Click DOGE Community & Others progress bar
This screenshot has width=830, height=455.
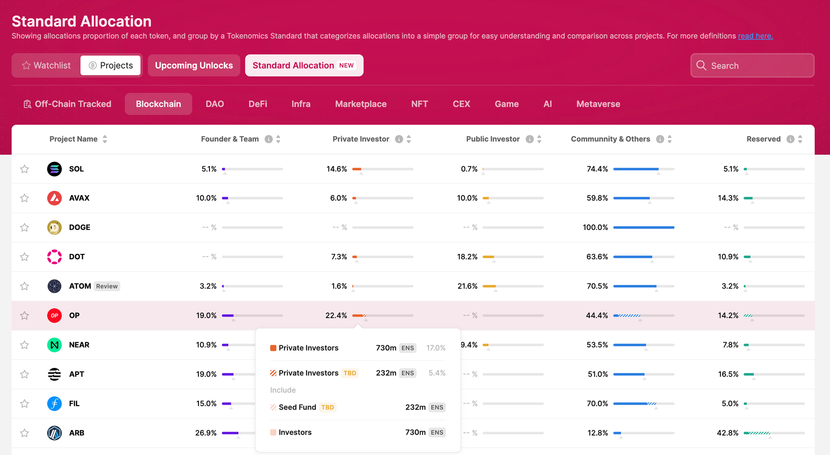click(643, 228)
